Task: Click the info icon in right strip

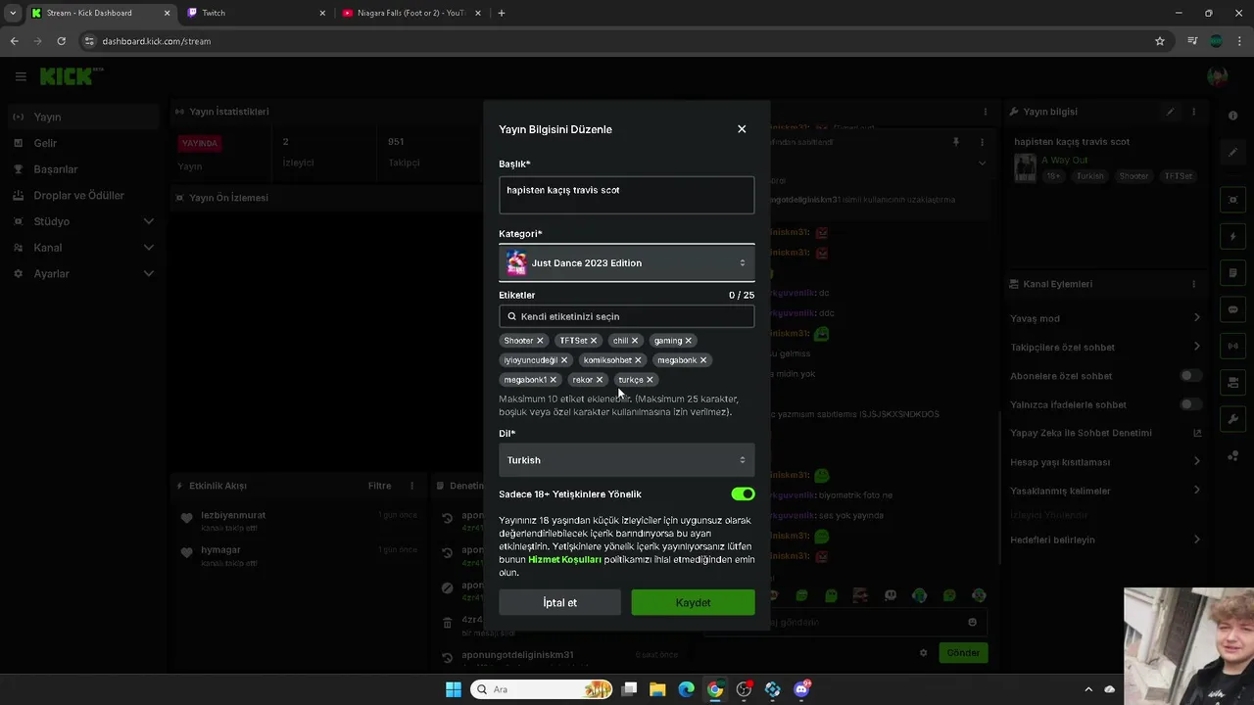Action: [1232, 116]
